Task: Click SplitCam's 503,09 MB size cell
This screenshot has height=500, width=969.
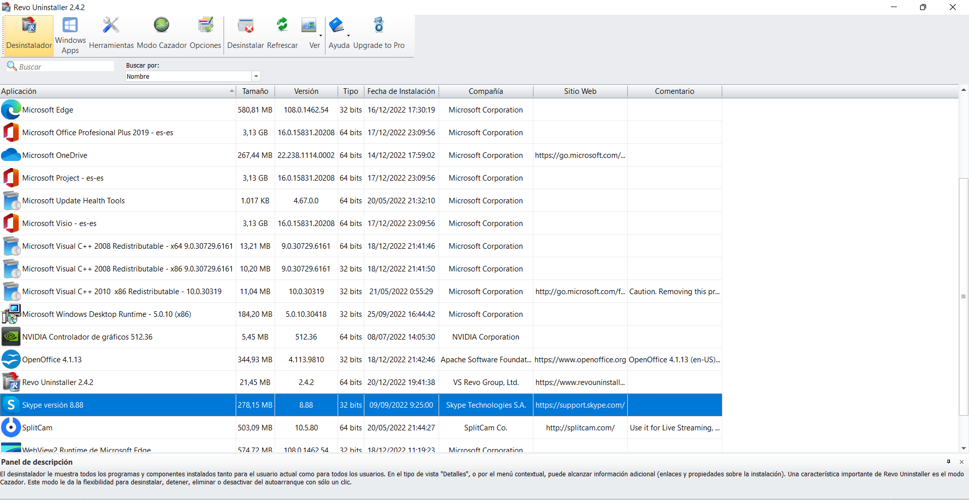Action: point(255,428)
